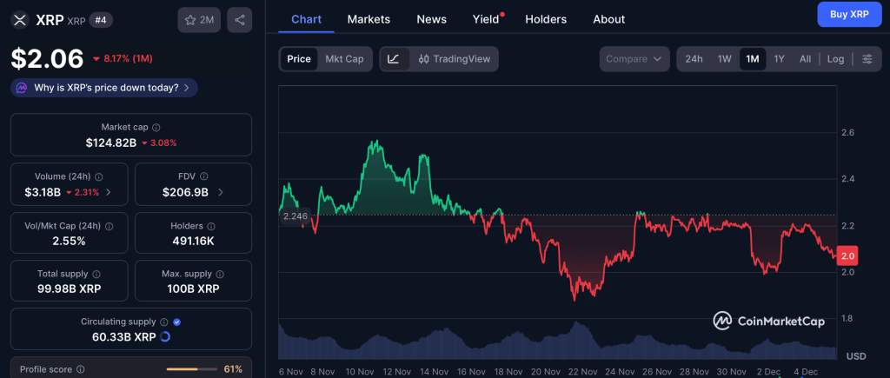This screenshot has height=378, width=890.
Task: Select the 1Y time range
Action: pyautogui.click(x=780, y=59)
